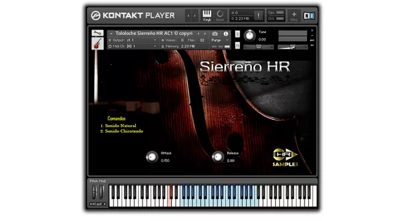The width and height of the screenshot is (393, 221).
Task: Click the Comandos heading
Action: [117, 118]
